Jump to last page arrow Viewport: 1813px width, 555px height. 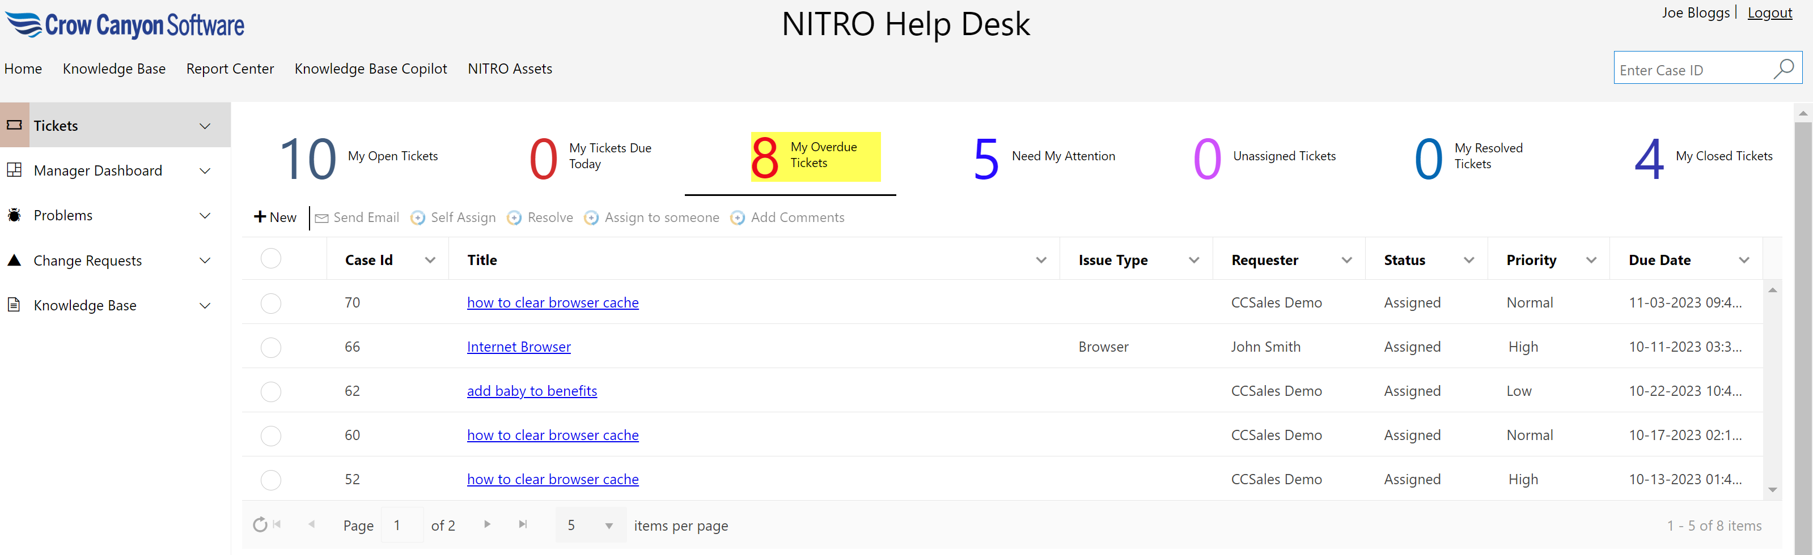point(522,524)
